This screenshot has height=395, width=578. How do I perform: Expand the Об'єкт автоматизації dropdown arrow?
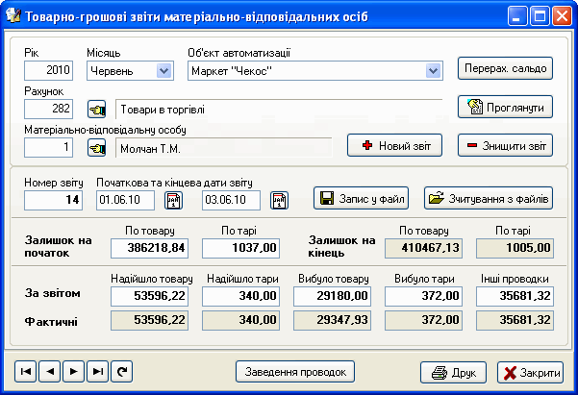point(433,71)
